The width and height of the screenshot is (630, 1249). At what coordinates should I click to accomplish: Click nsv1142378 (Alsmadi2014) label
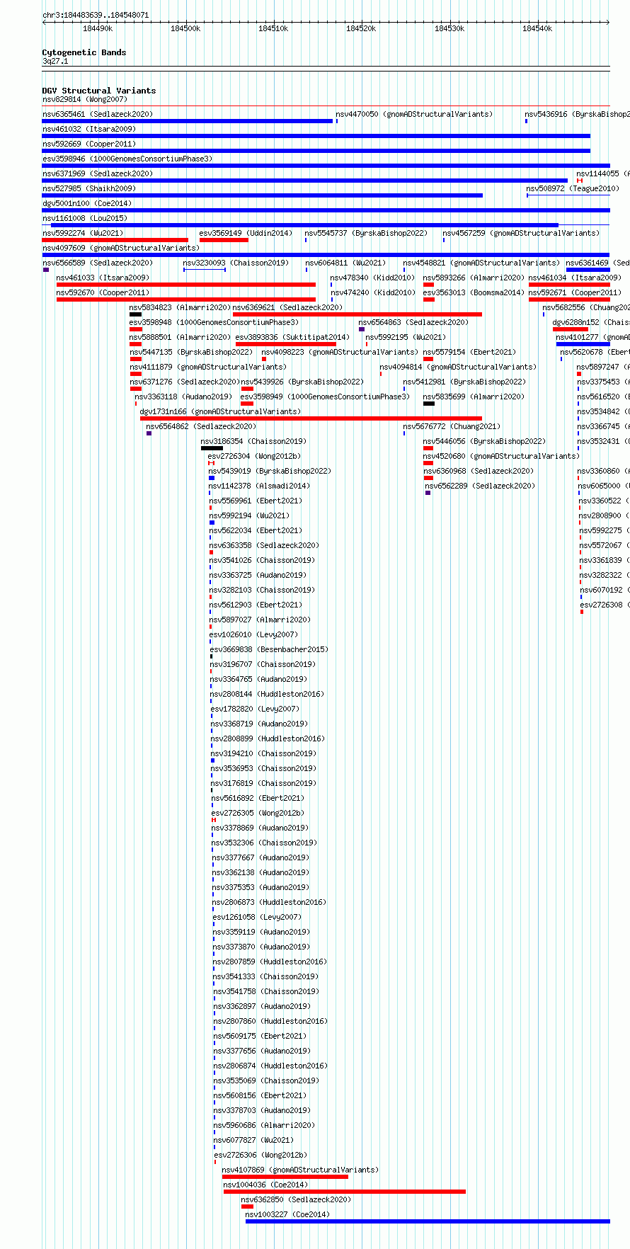coord(260,486)
